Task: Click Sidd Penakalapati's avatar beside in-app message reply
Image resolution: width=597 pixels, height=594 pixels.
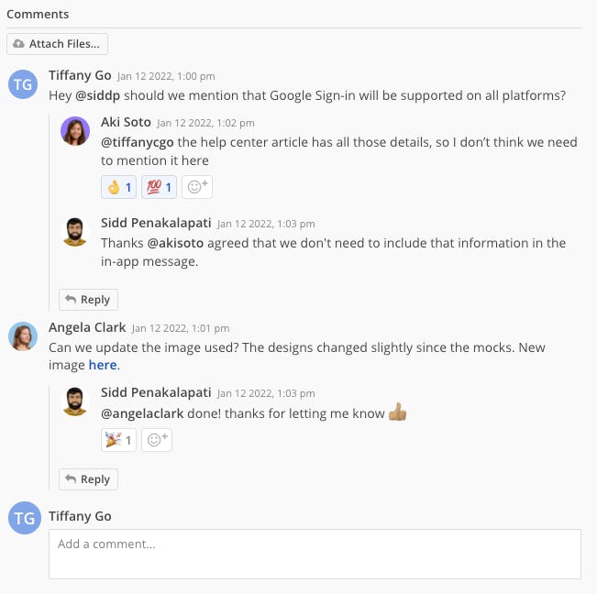Action: pos(75,232)
